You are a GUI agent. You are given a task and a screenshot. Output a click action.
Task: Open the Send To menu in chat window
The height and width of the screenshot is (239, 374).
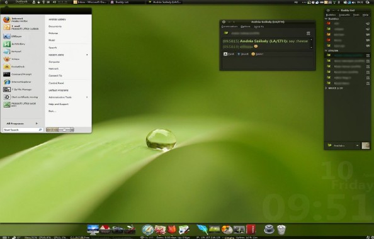[259, 26]
